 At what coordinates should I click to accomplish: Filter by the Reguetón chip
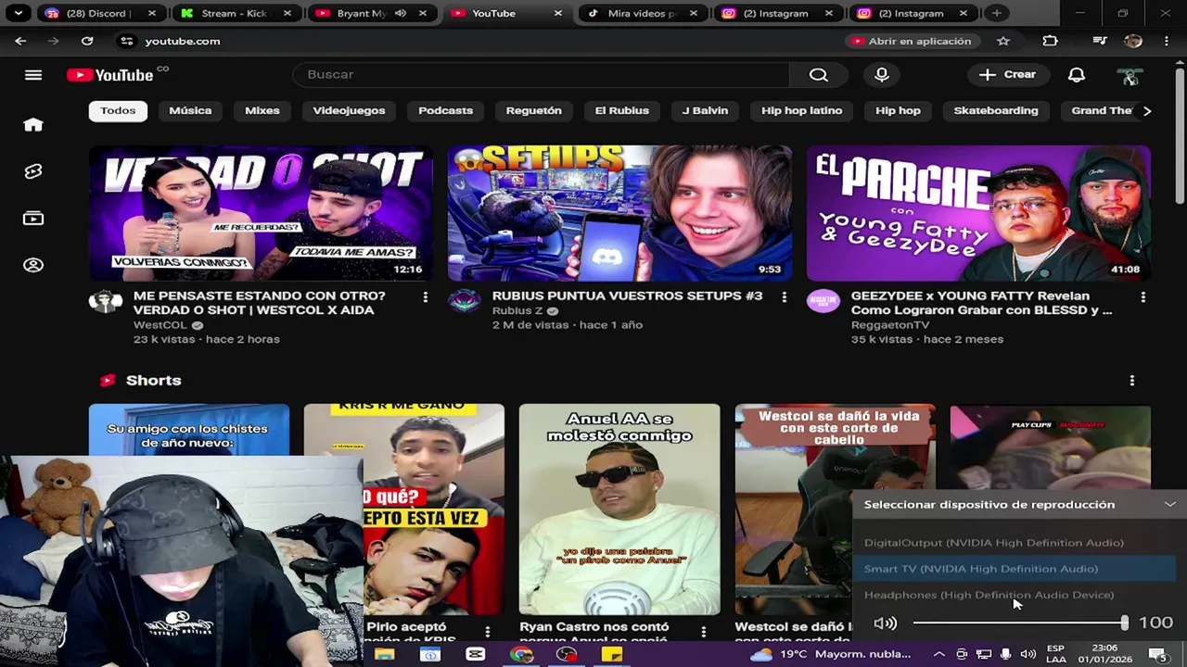pyautogui.click(x=533, y=111)
